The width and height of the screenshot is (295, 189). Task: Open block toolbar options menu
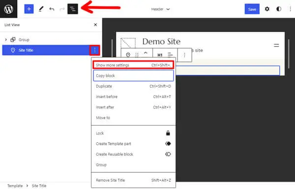pos(184,55)
